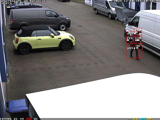Screen dimensions: 160x120
Task: Click the timestamp time 10:56:44
Action: (x=151, y=1)
